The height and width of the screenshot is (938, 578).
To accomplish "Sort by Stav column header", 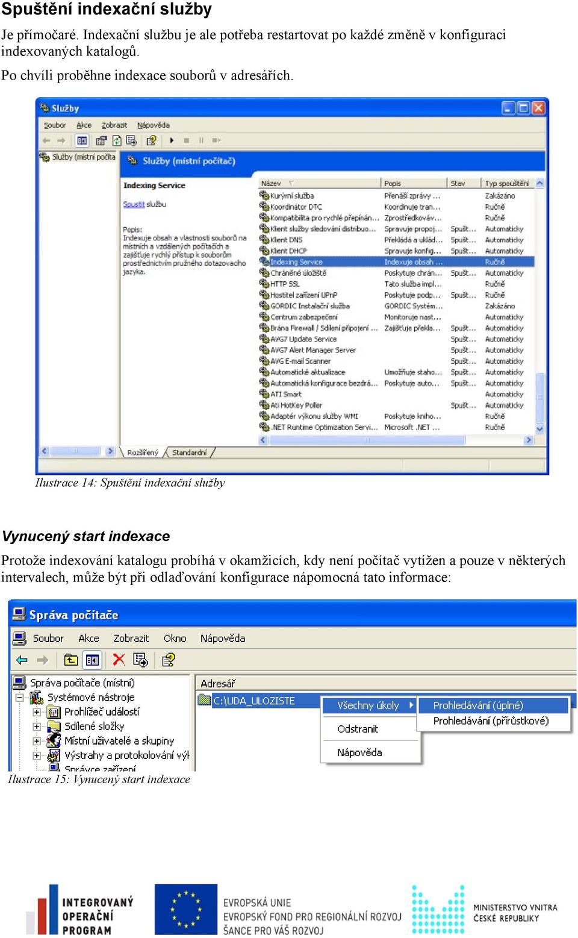I will tap(465, 183).
